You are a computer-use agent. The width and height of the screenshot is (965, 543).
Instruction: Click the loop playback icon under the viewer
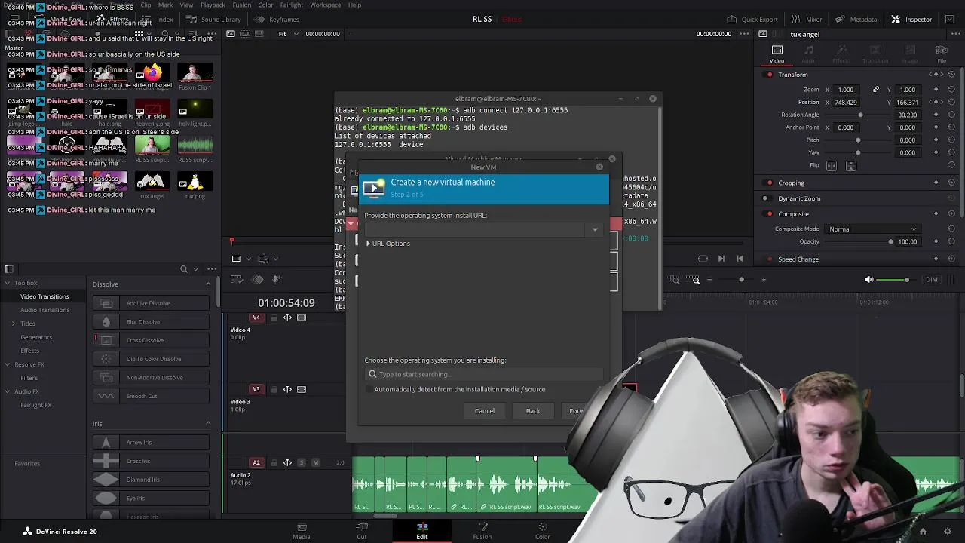point(703,259)
